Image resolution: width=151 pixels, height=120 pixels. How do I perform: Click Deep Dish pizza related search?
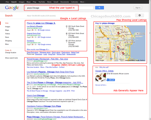tap(32, 52)
